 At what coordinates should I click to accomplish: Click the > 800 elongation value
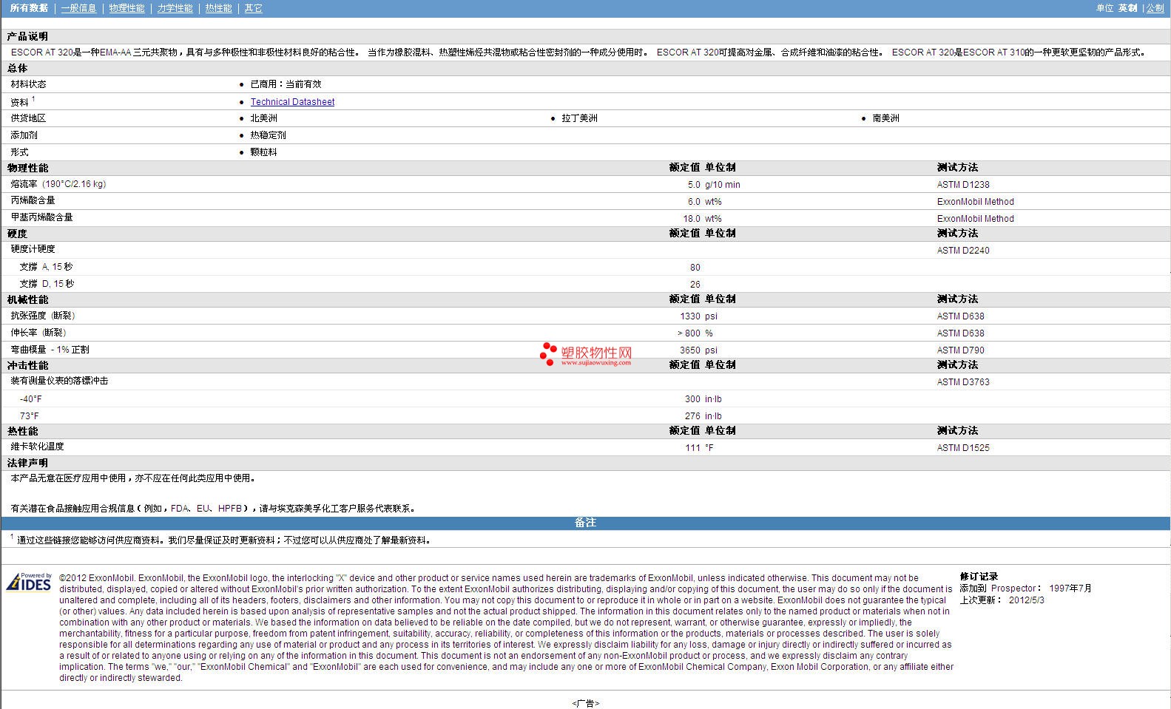[689, 333]
